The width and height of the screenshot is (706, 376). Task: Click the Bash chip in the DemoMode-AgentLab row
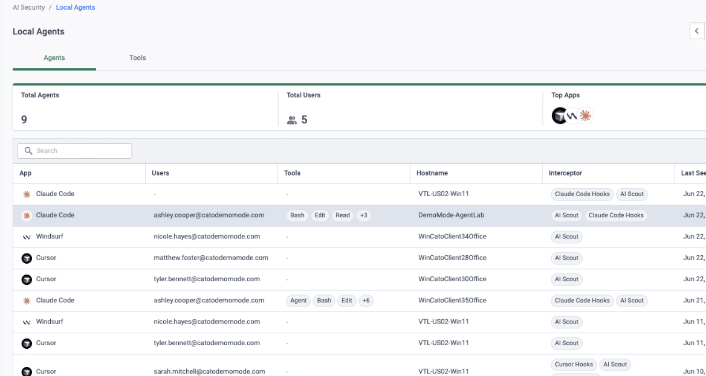297,215
